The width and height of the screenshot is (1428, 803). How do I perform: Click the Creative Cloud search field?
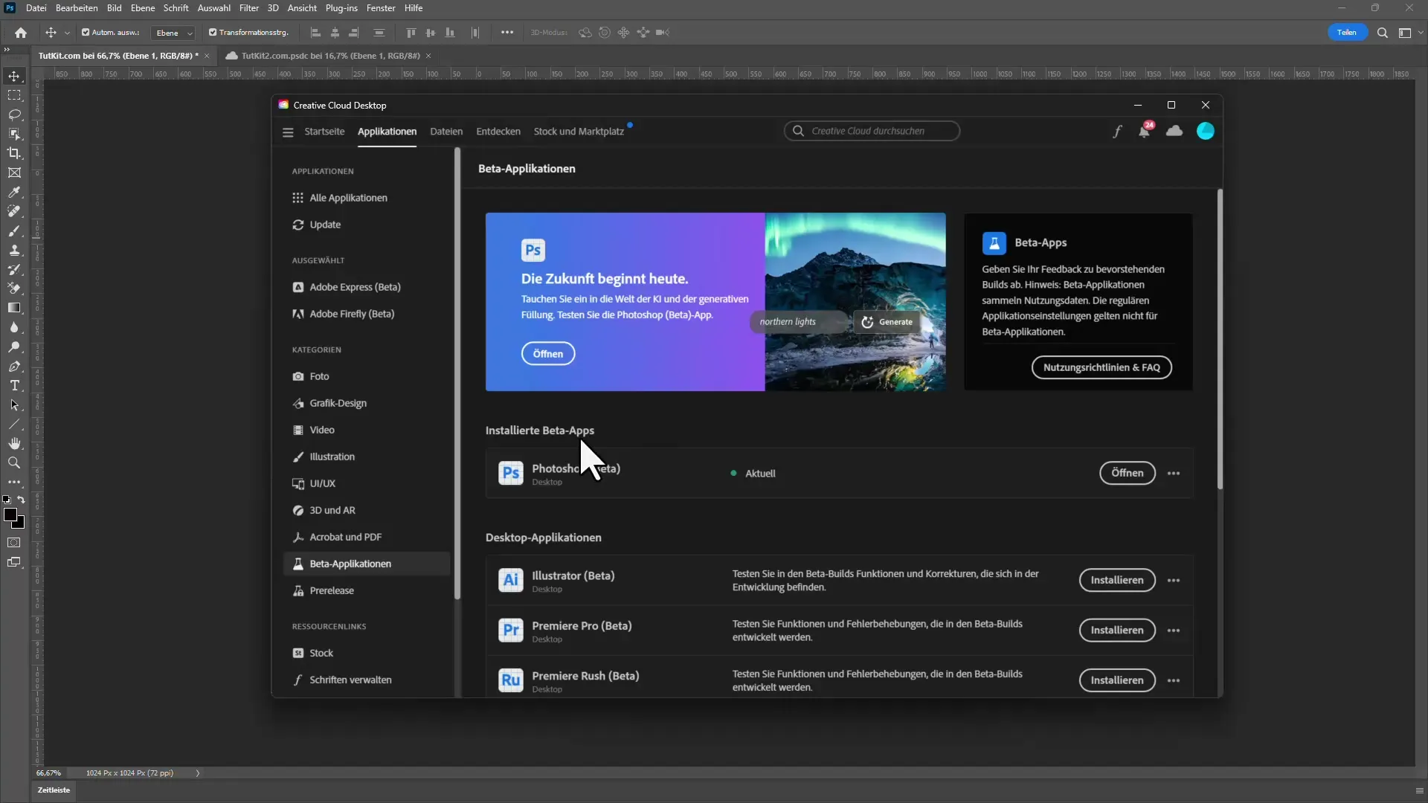click(872, 131)
